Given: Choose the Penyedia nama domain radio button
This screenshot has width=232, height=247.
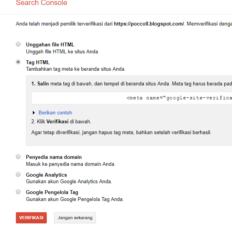Looking at the screenshot, I should [x=18, y=157].
